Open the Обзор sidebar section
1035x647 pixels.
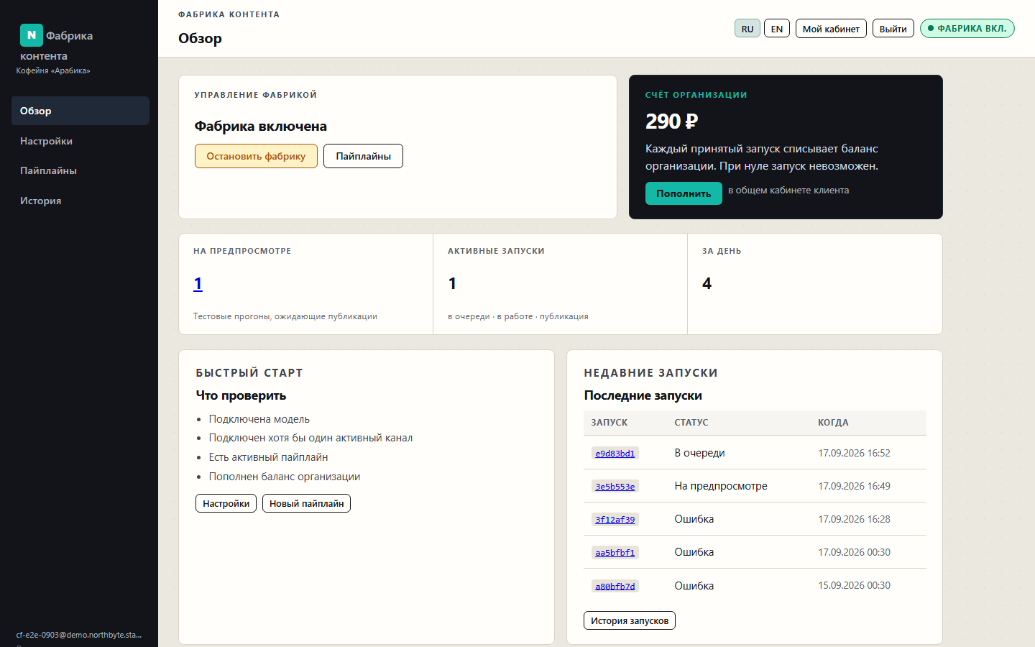tap(80, 111)
